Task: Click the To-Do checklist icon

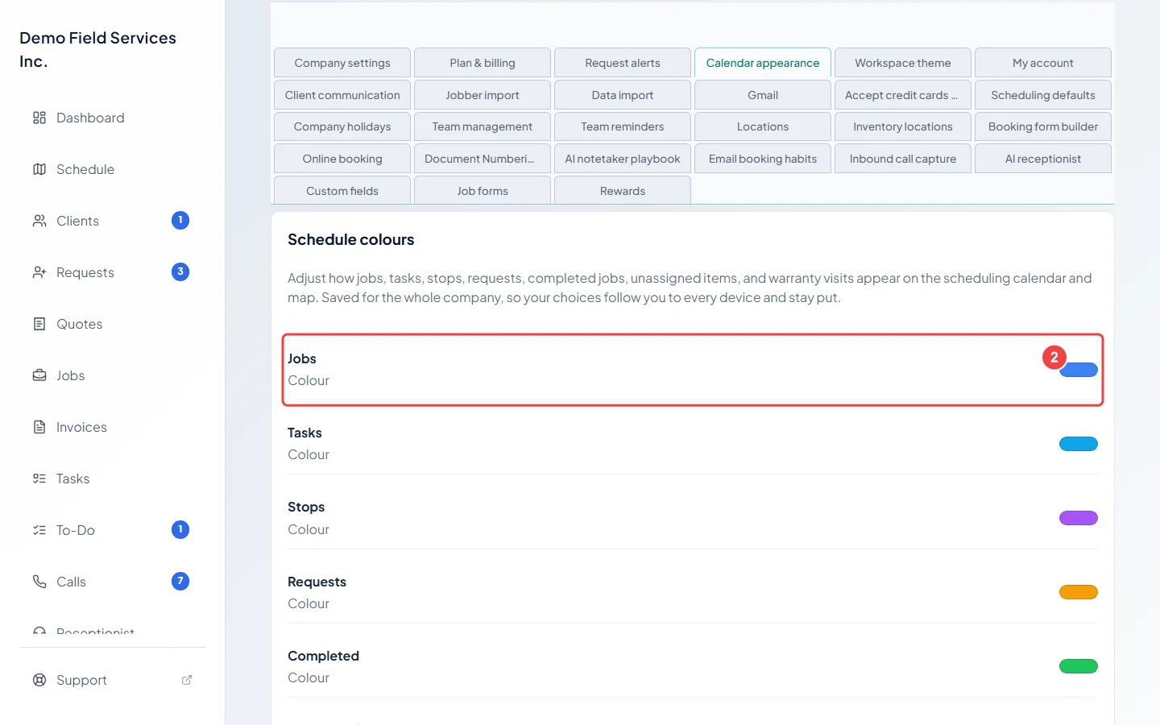Action: point(39,530)
